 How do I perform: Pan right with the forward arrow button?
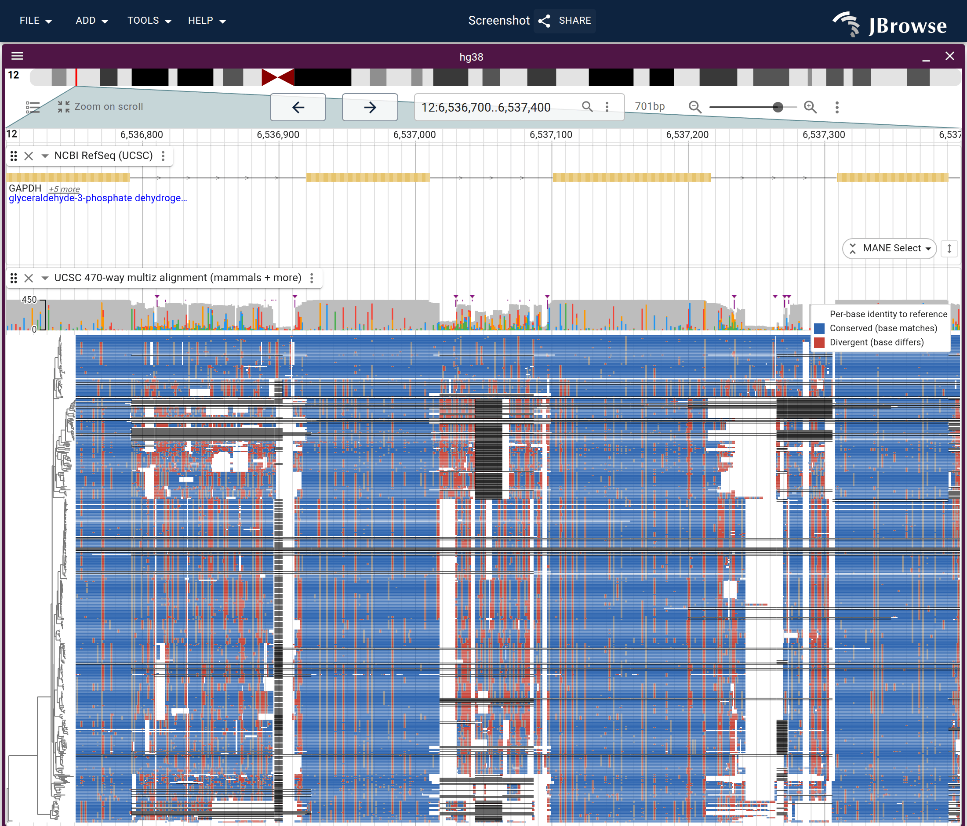370,107
